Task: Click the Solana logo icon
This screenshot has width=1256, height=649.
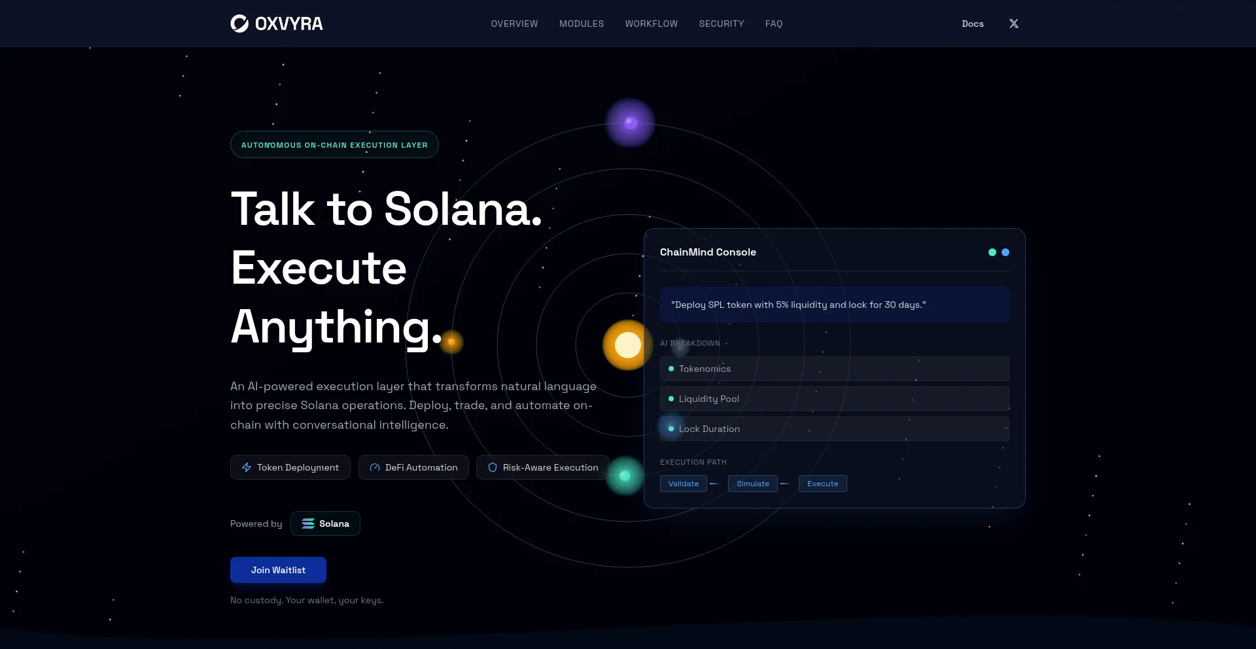Action: pyautogui.click(x=307, y=524)
